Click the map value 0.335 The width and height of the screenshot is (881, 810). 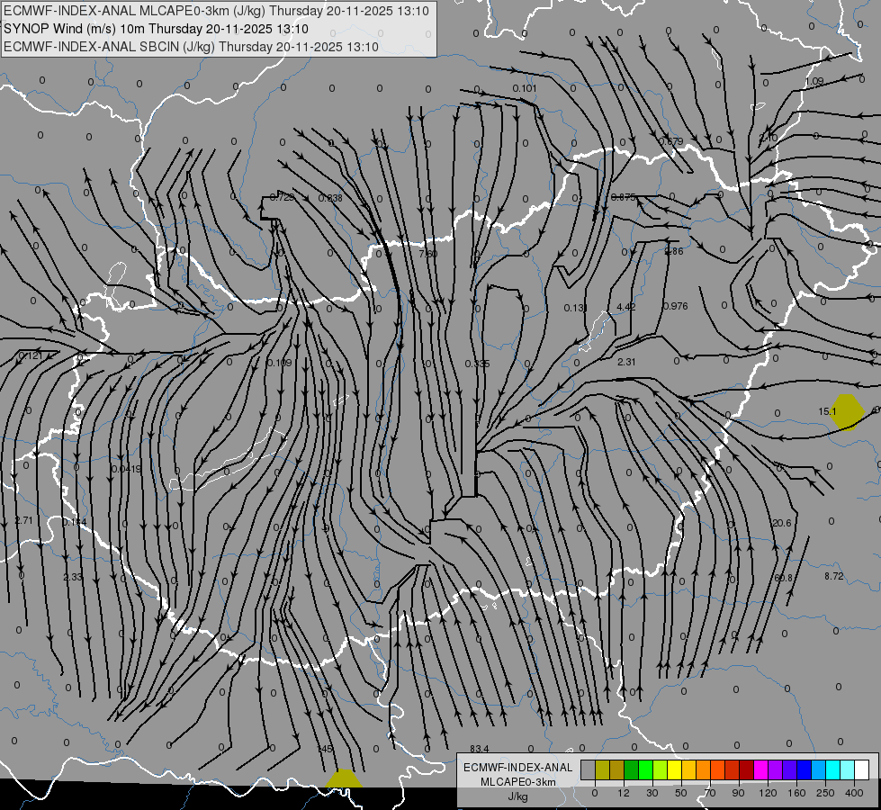(x=477, y=364)
